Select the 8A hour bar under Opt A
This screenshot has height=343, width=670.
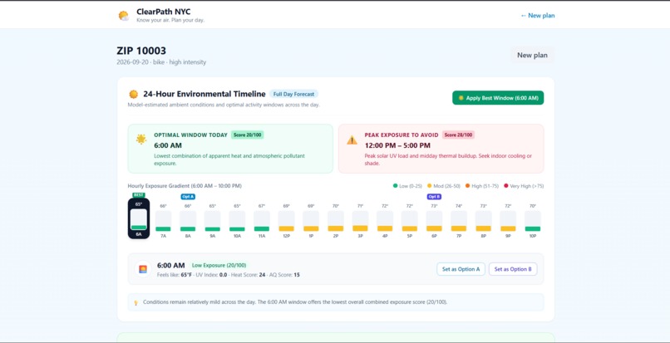coord(188,221)
